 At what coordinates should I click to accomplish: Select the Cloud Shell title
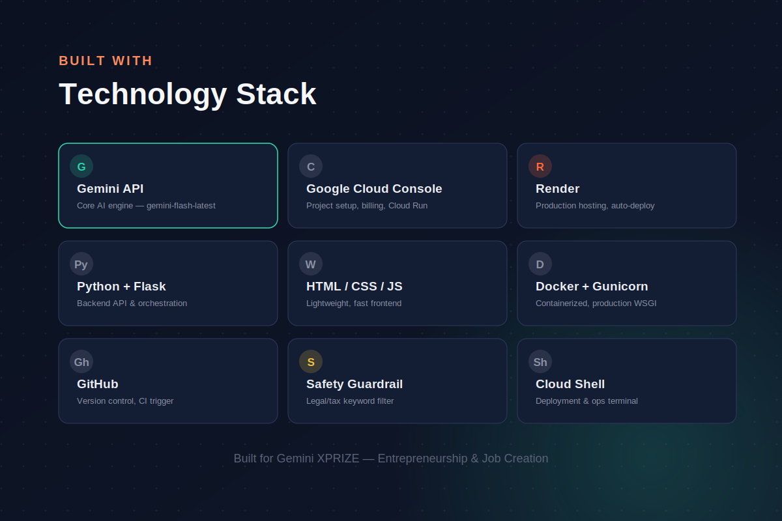pyautogui.click(x=570, y=384)
